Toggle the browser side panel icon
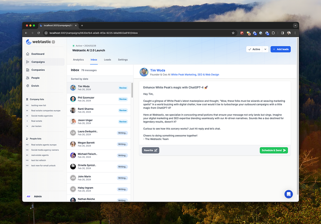Image resolution: width=321 pixels, height=224 pixels. coord(282,33)
